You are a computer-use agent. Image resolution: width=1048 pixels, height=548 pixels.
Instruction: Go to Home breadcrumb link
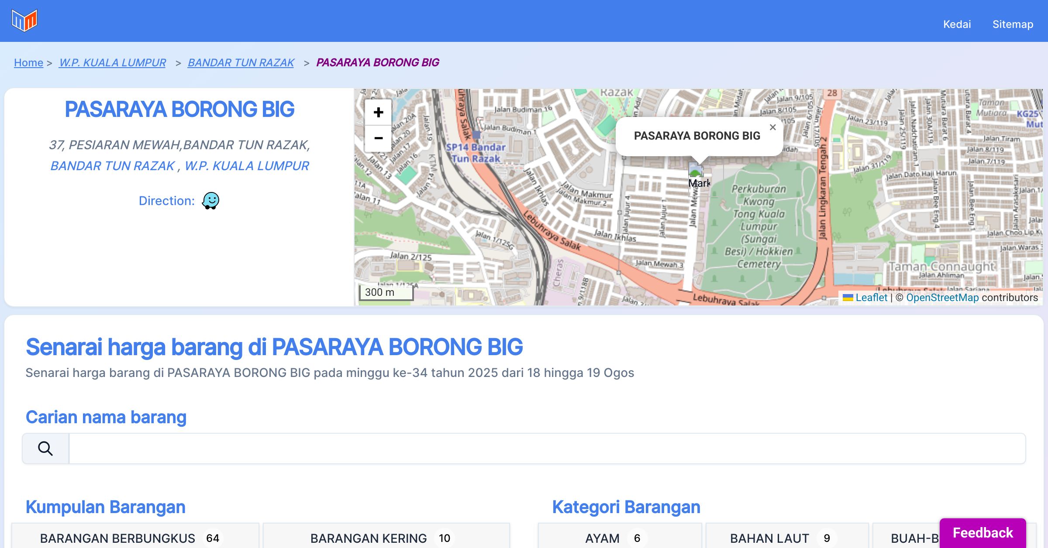pyautogui.click(x=28, y=62)
